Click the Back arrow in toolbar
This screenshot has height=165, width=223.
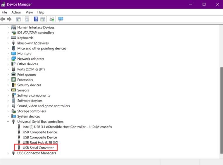click(3, 19)
